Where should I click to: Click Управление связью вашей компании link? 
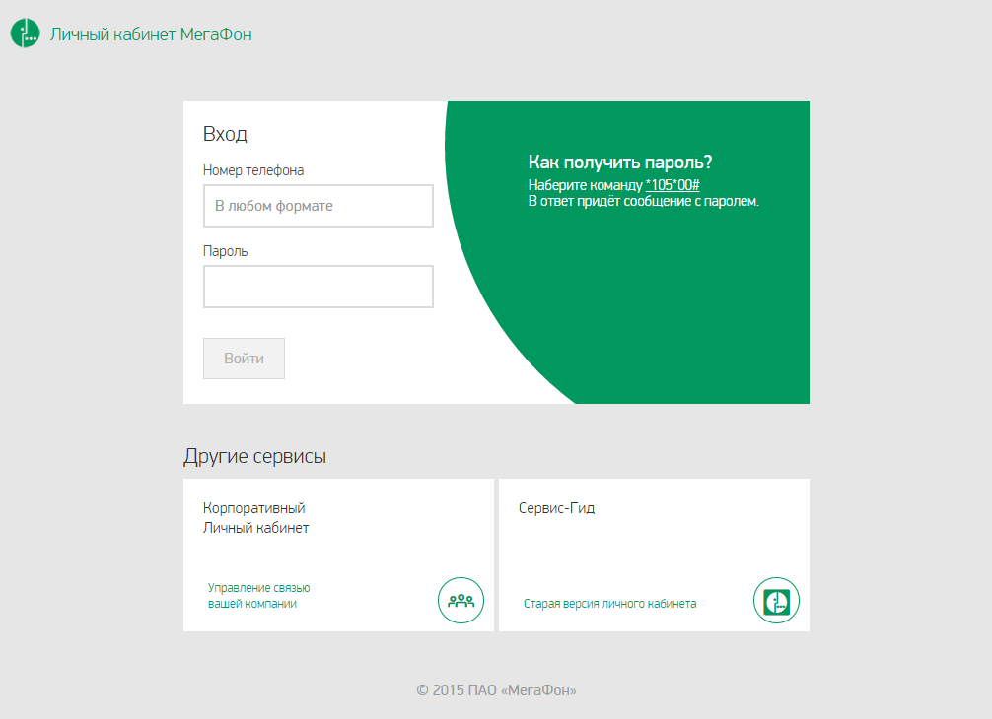258,596
